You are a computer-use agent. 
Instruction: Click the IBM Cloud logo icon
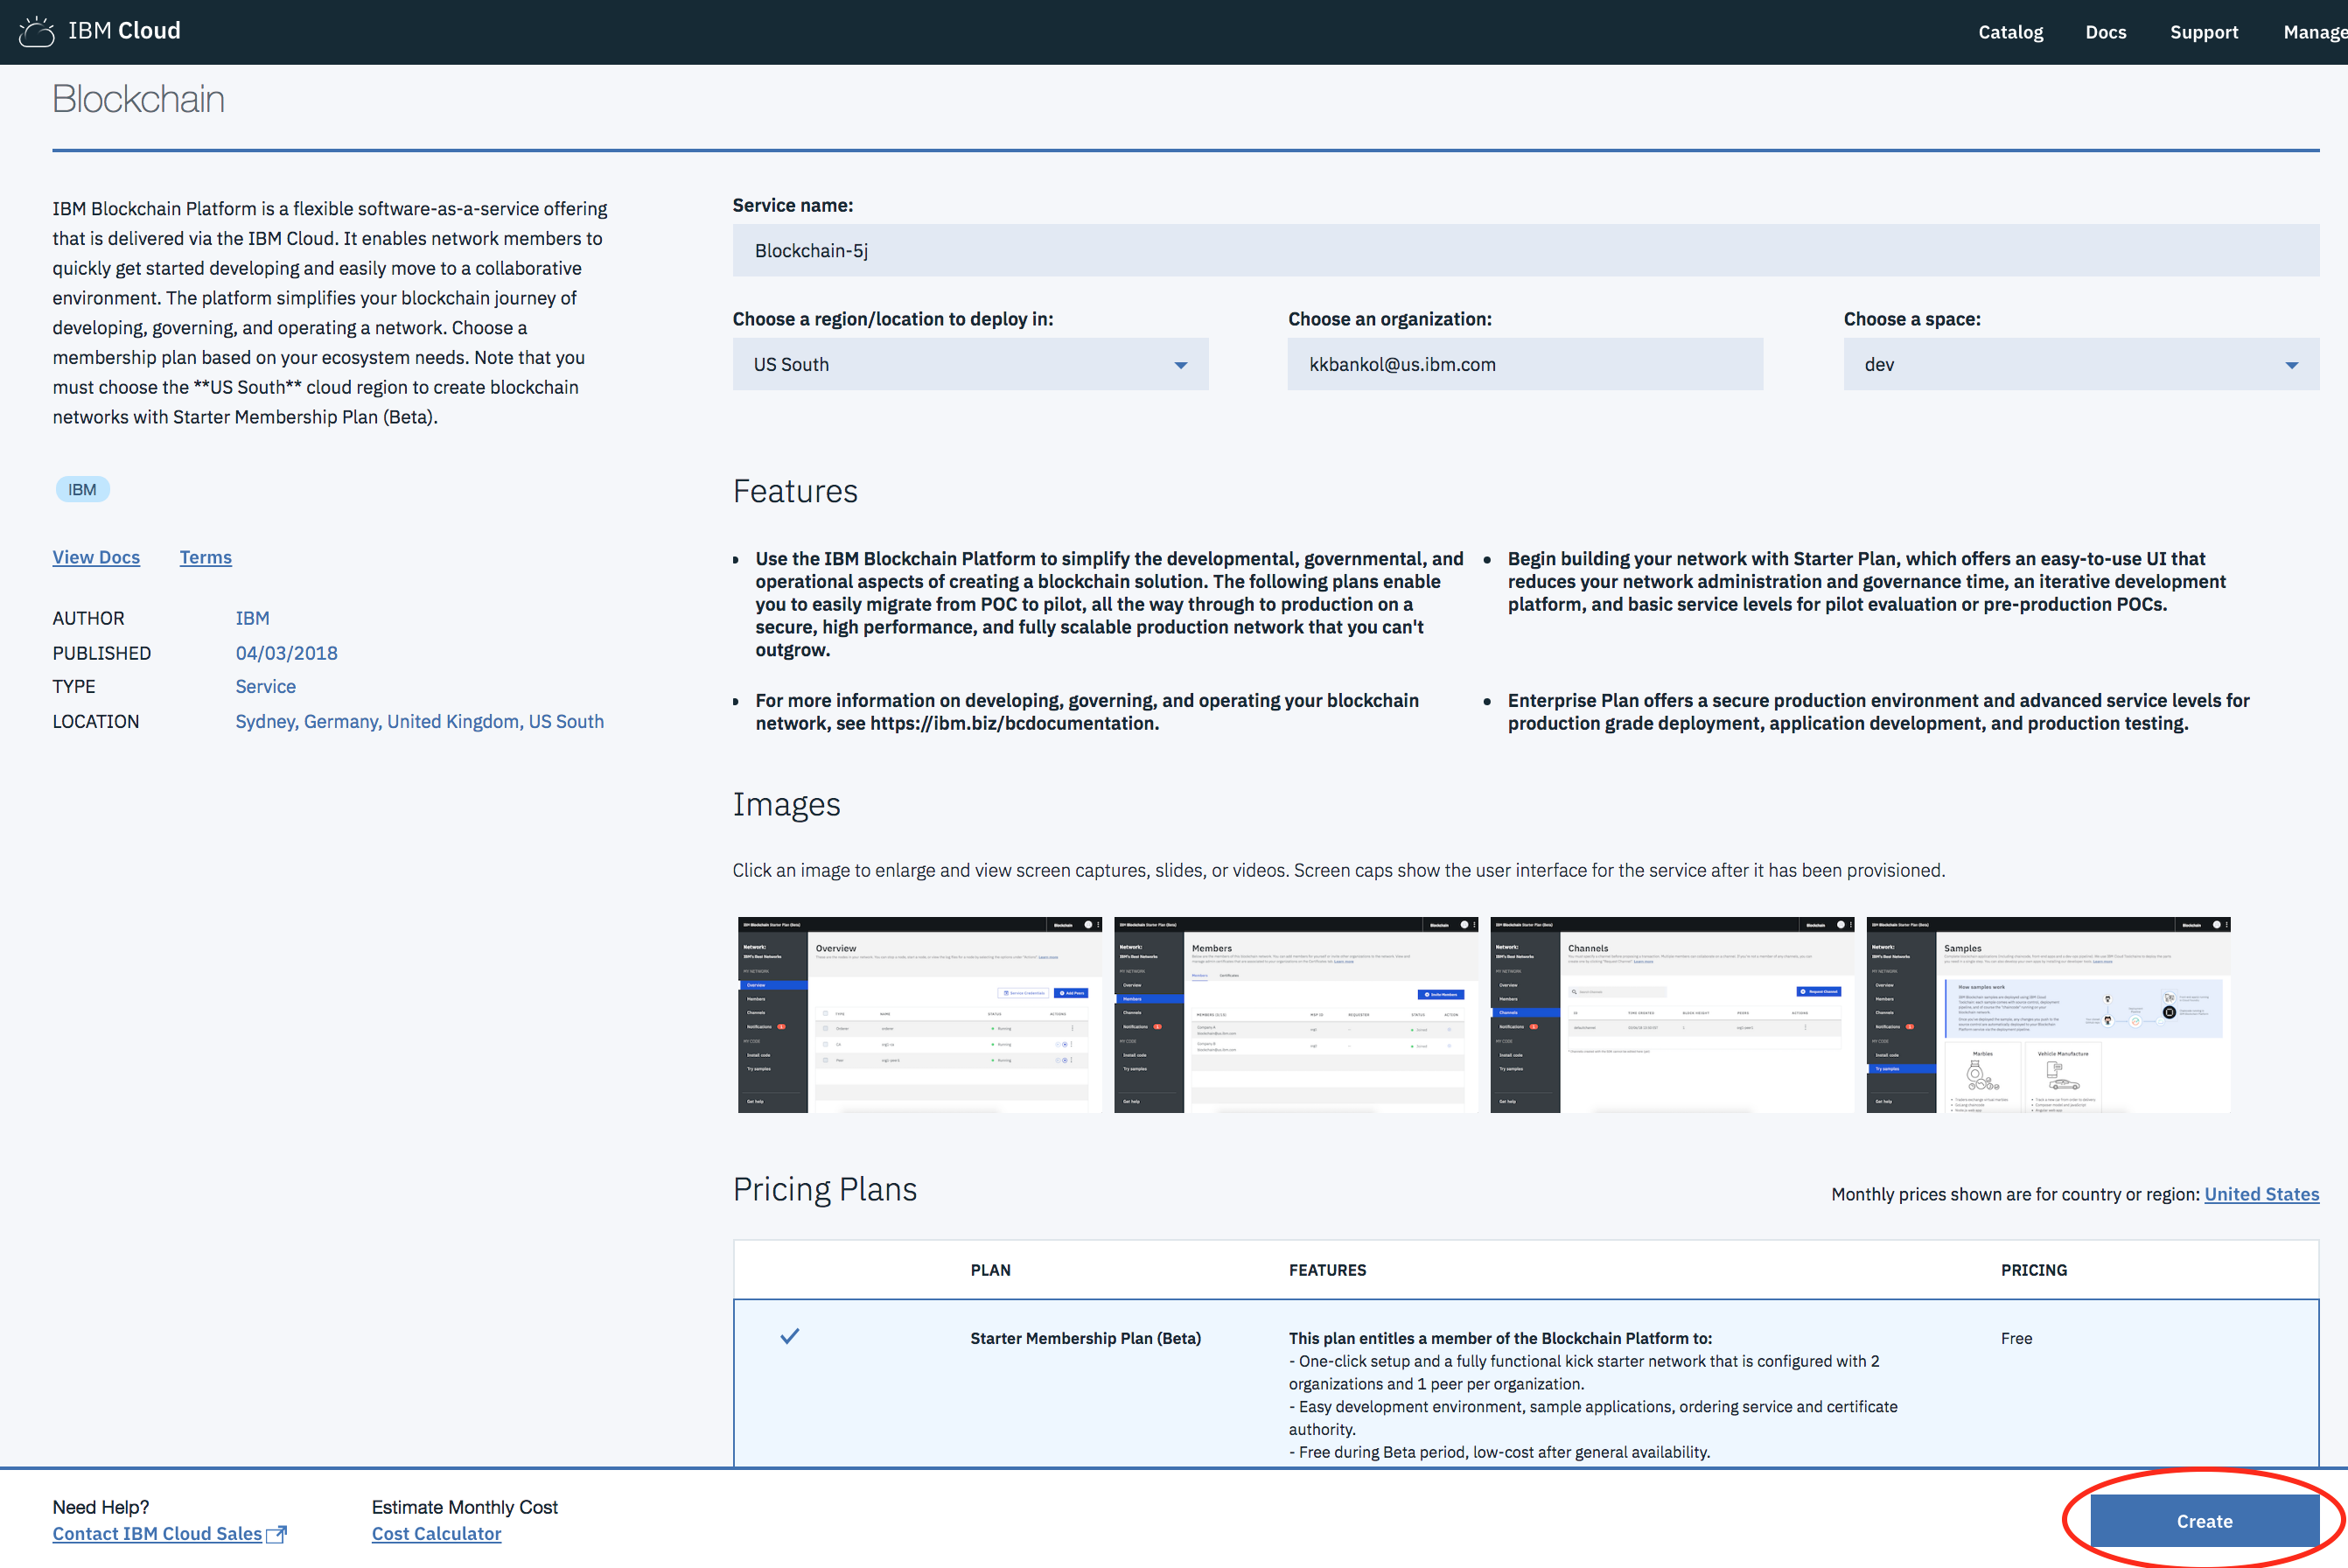click(37, 31)
